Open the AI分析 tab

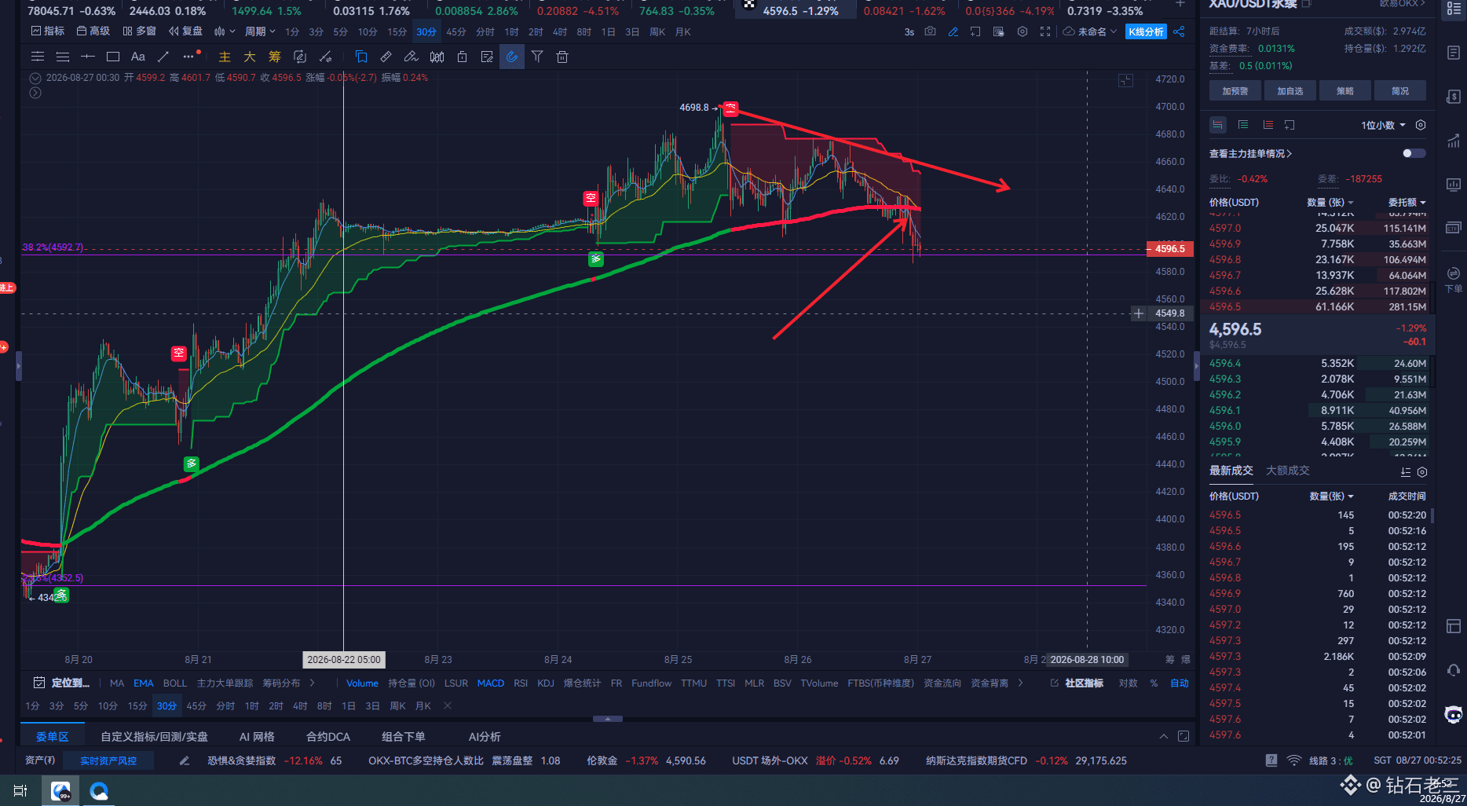[x=485, y=737]
